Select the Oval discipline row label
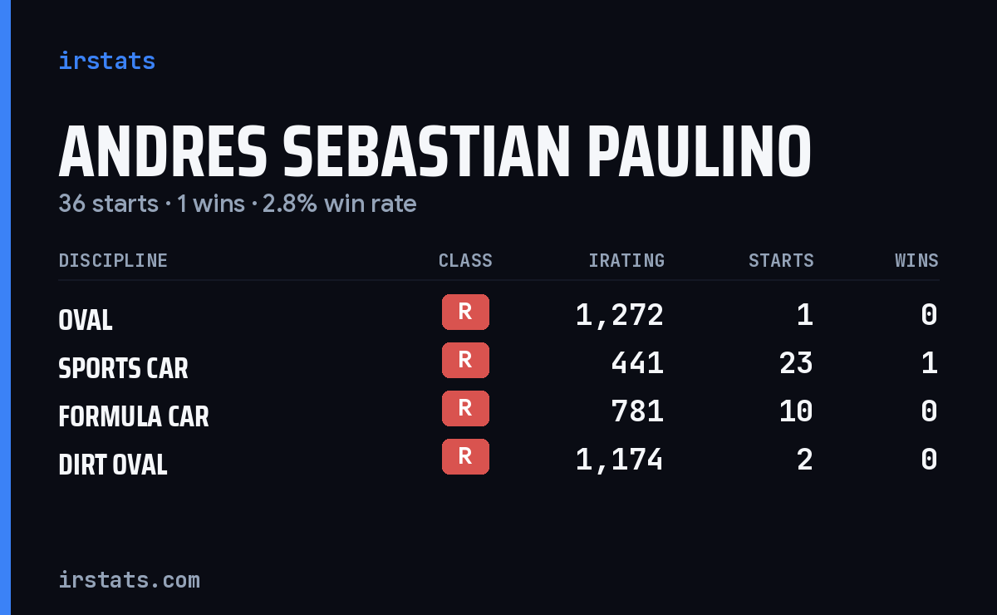 86,320
